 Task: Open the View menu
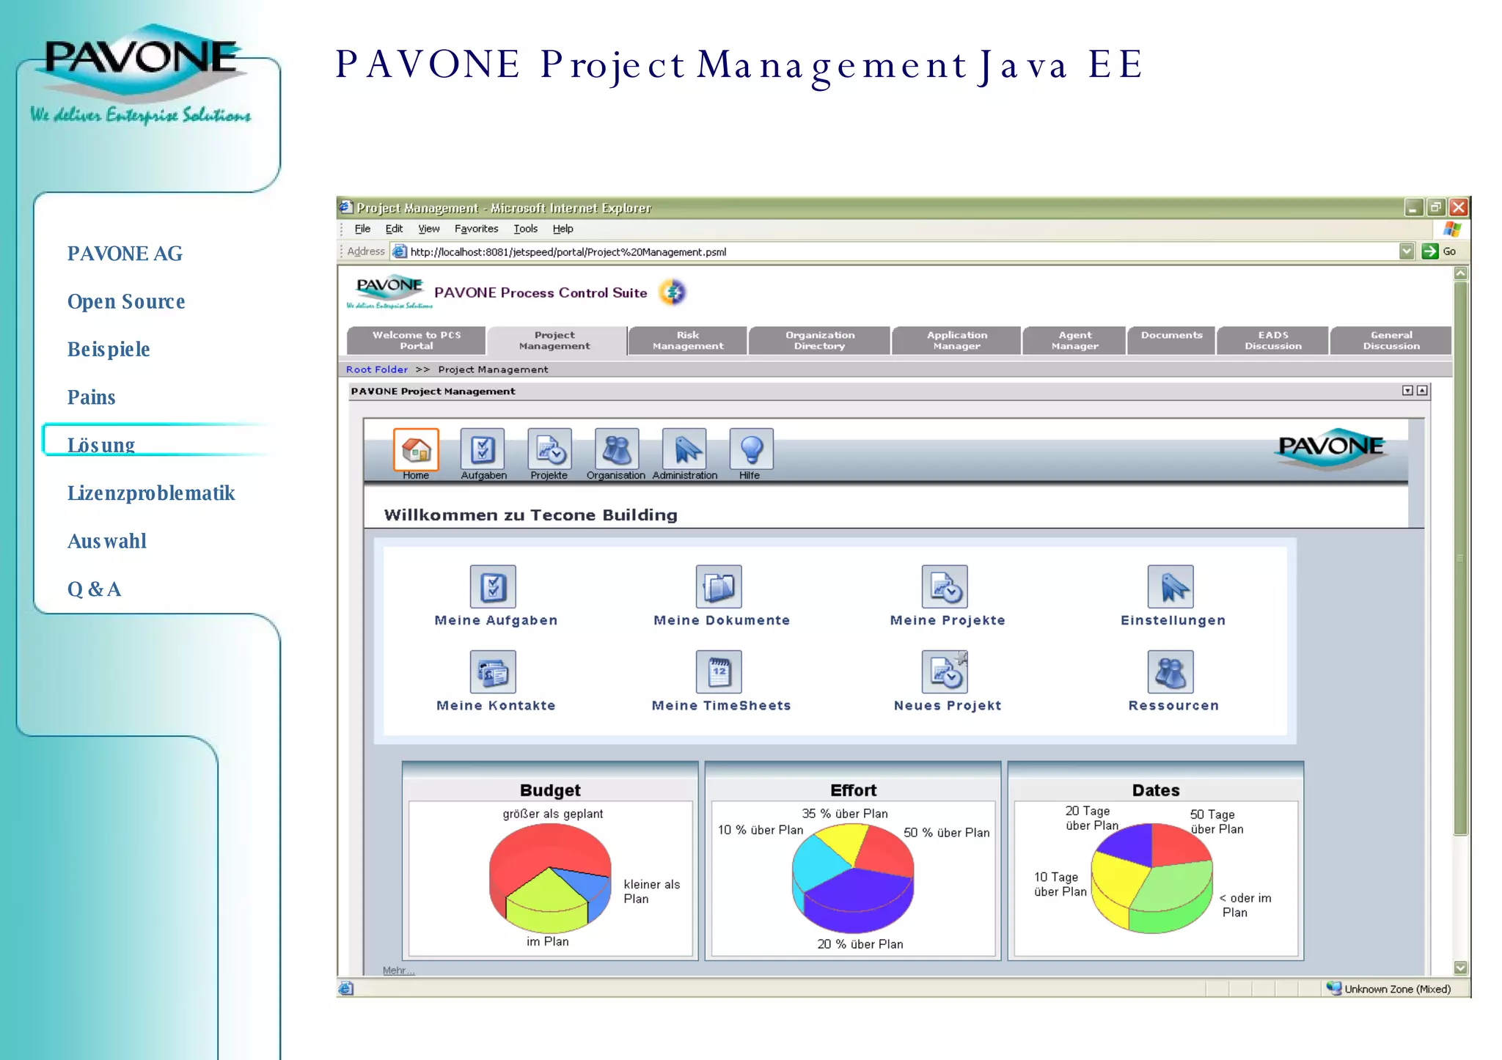(429, 229)
